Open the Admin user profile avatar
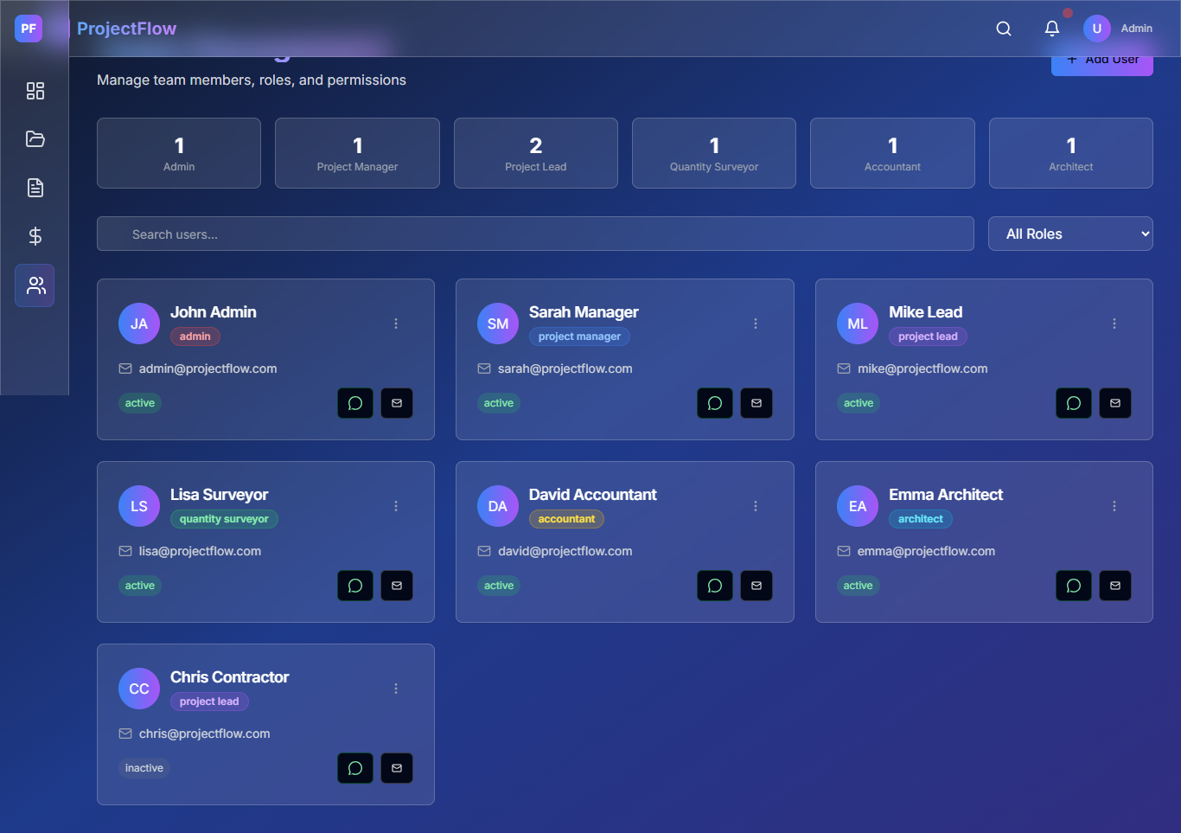1181x833 pixels. [1097, 29]
